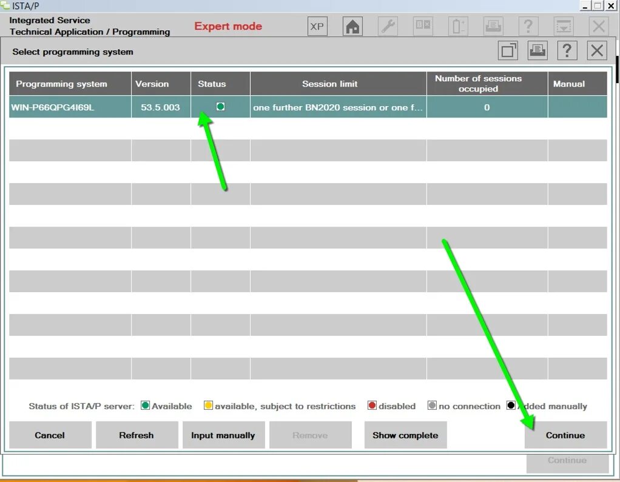This screenshot has height=482, width=620.
Task: Print the Select programming system dialog
Action: click(x=537, y=50)
